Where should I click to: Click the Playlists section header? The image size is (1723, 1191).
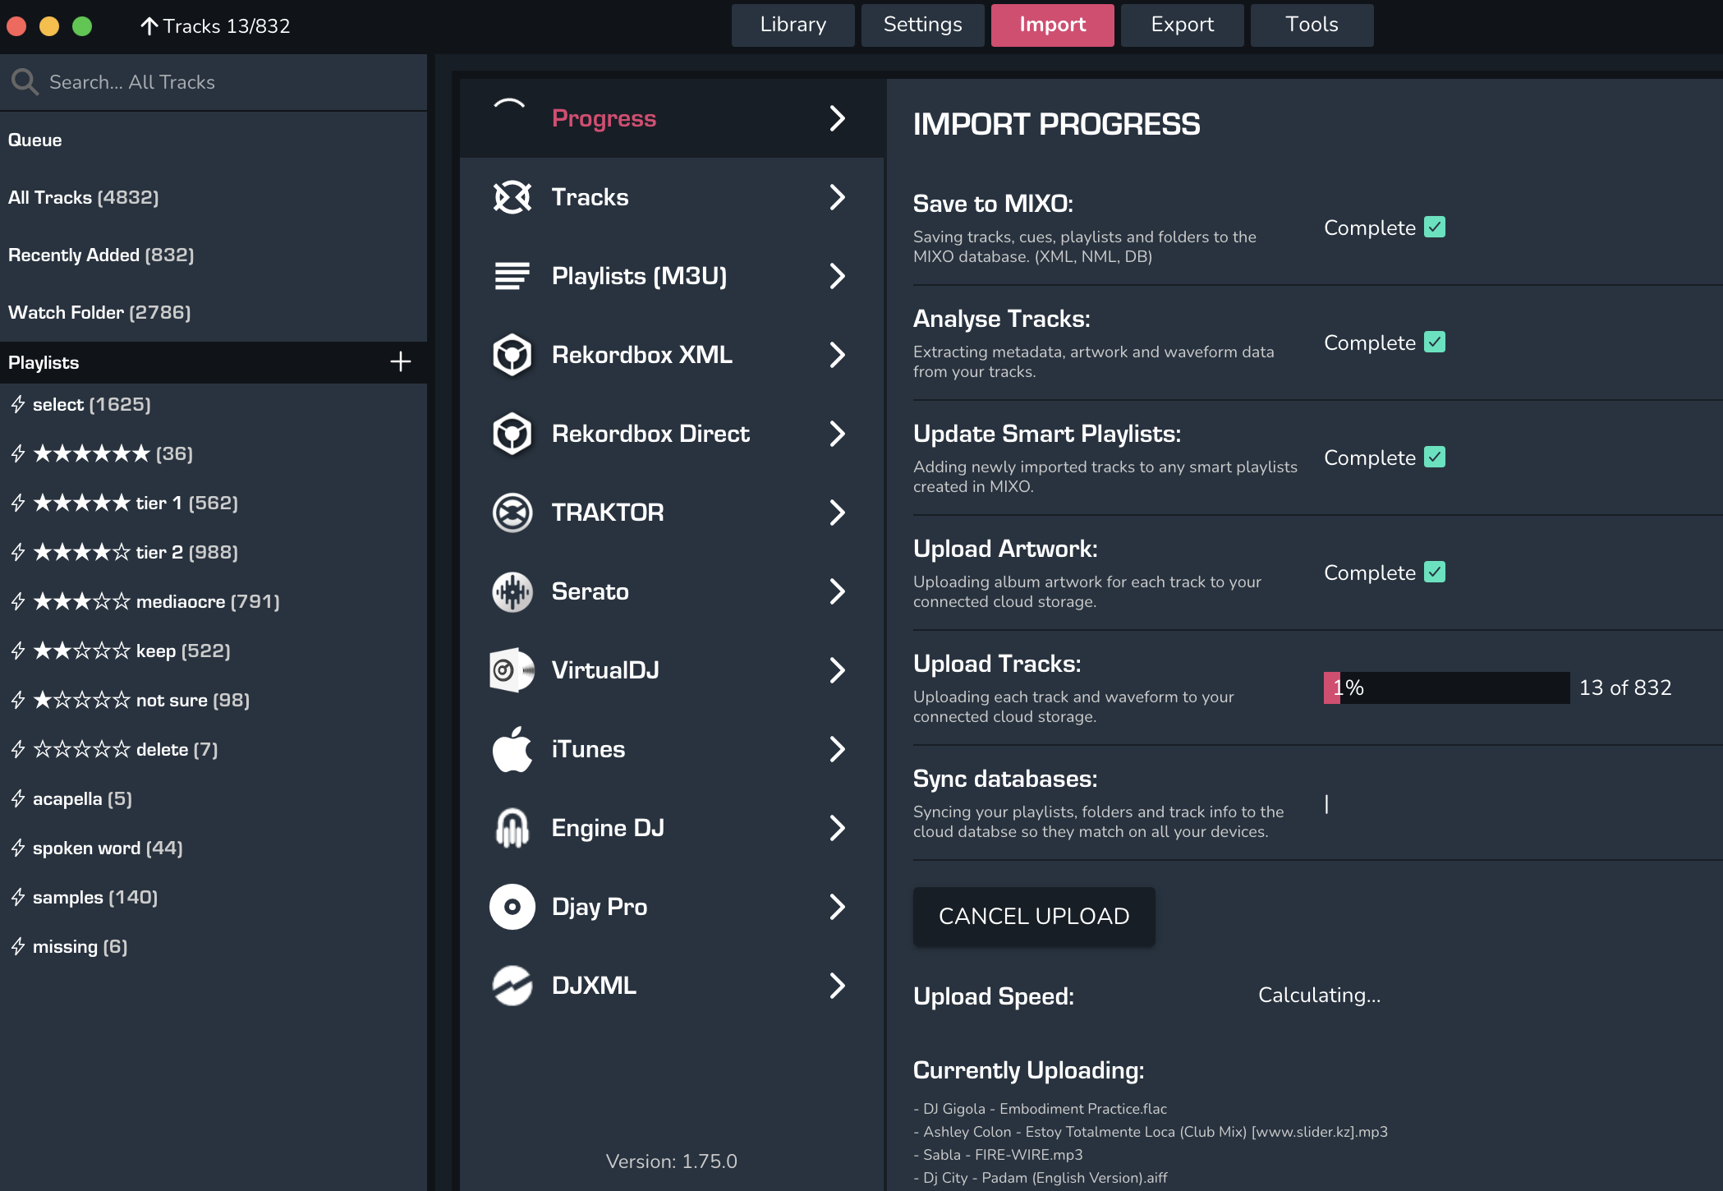click(x=214, y=362)
